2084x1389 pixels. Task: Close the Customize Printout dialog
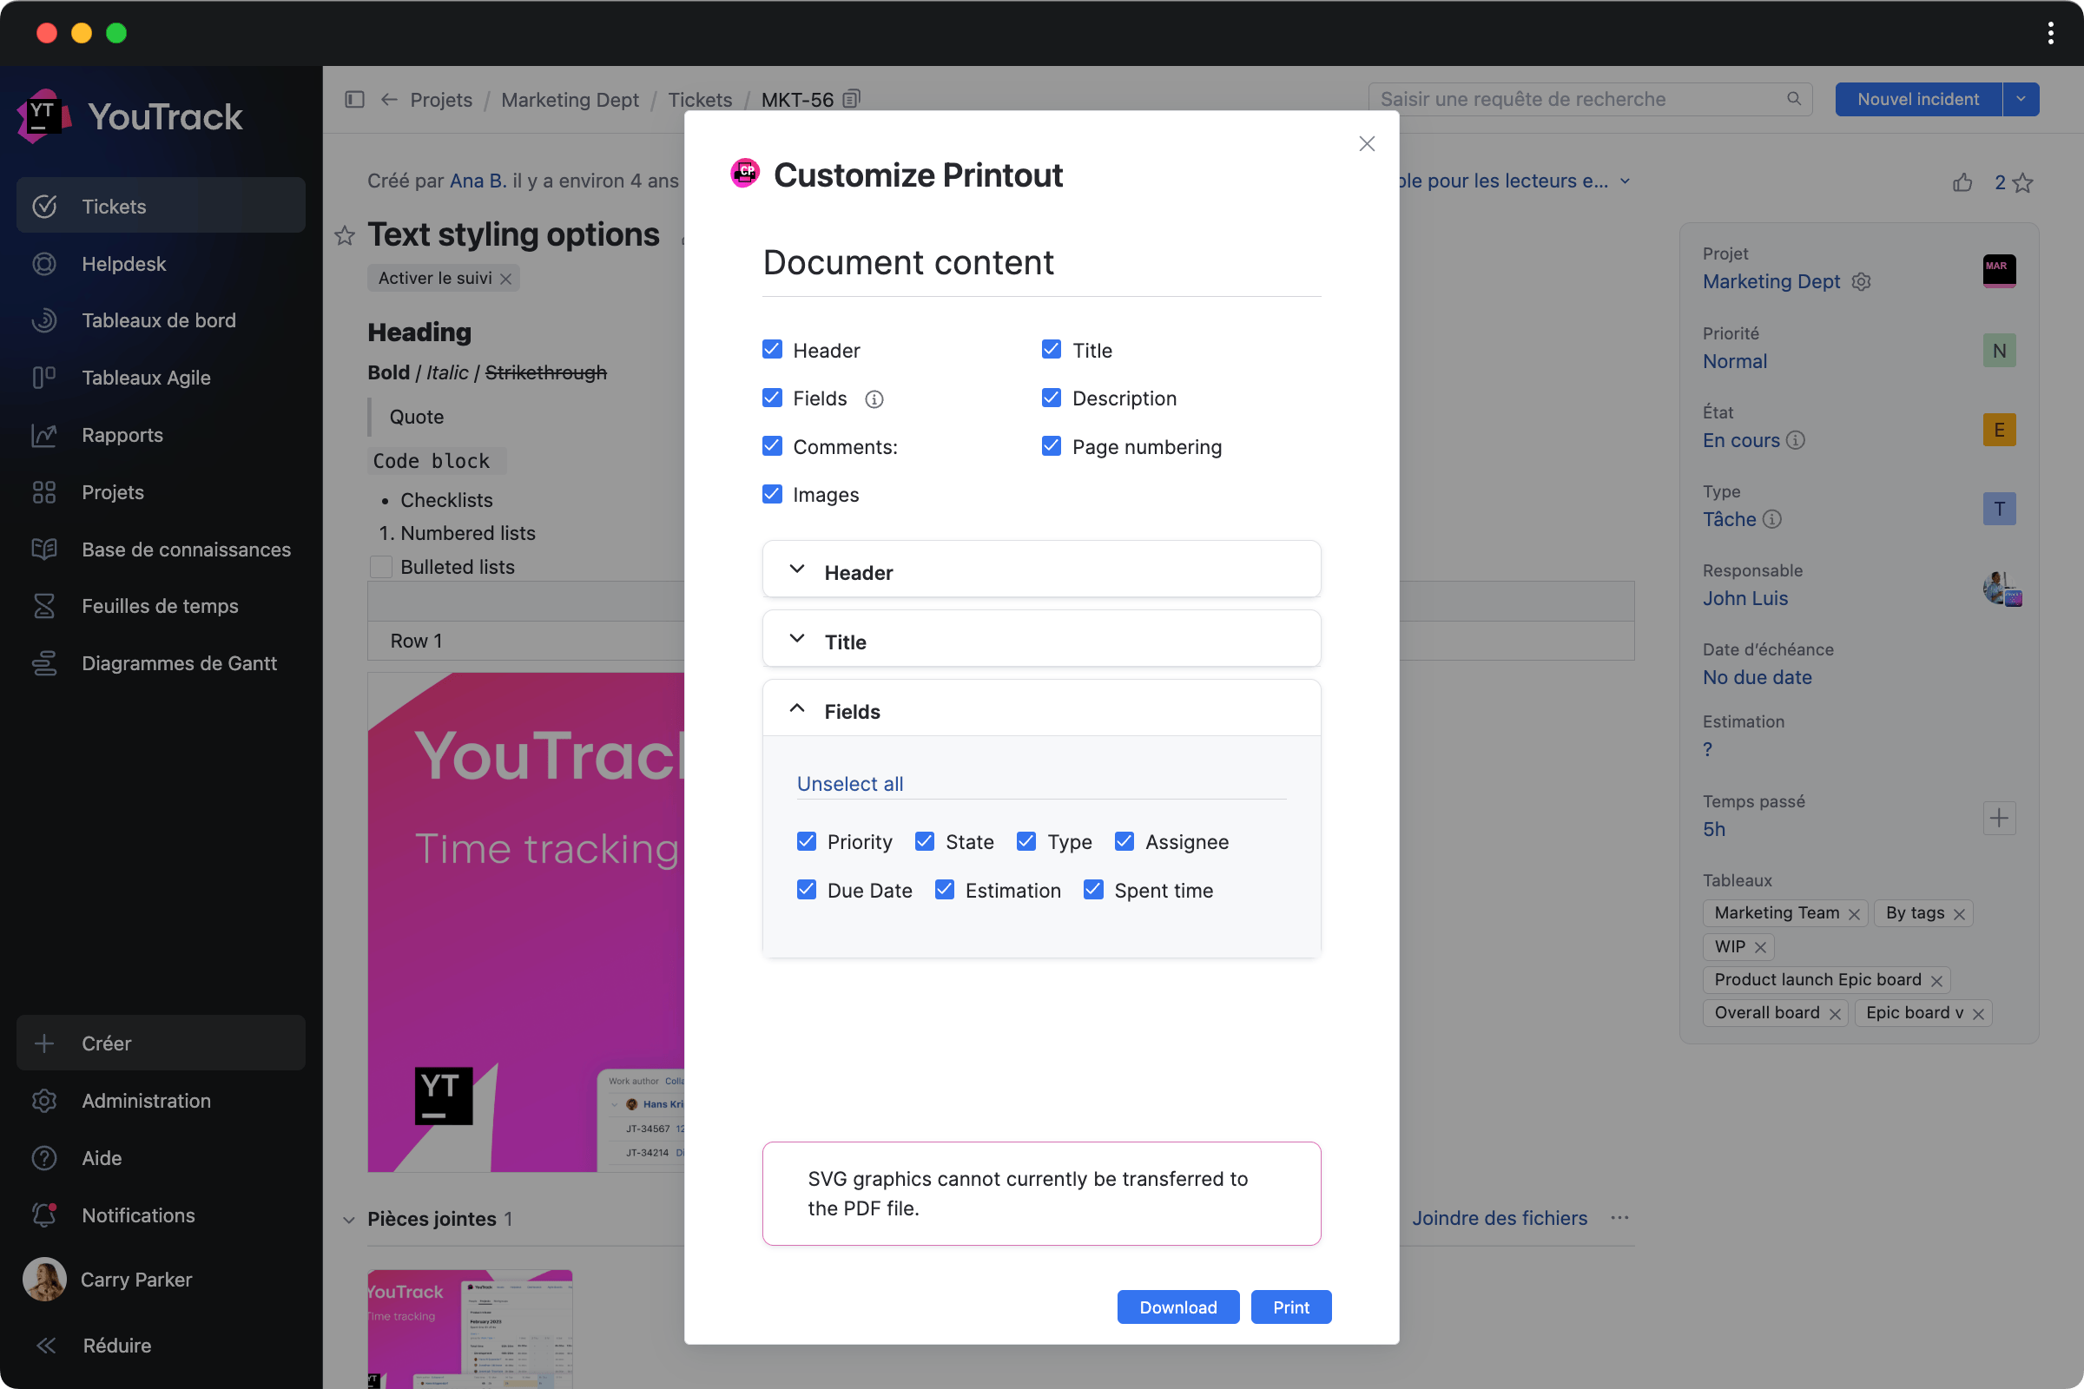point(1366,143)
